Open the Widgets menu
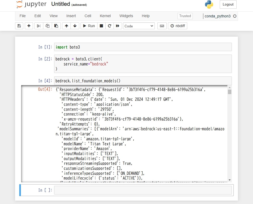The image size is (253, 204). 126,16
